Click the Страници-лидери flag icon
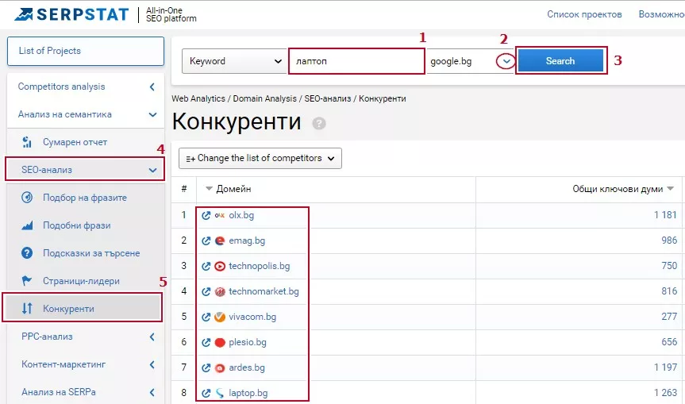 pyautogui.click(x=27, y=281)
